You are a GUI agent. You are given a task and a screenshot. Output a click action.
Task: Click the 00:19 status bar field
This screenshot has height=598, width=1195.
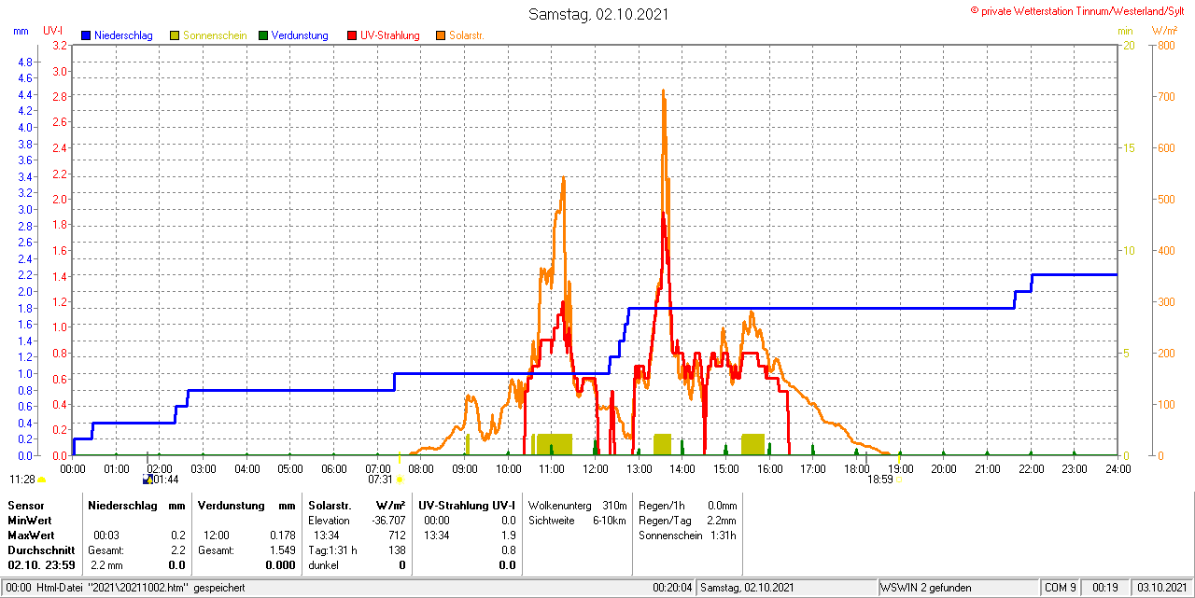point(1105,588)
